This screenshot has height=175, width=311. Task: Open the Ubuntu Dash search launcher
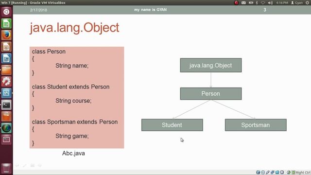pyautogui.click(x=6, y=12)
